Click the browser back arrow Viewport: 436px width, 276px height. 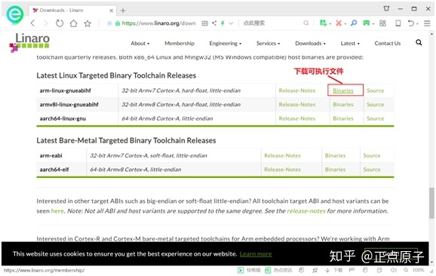tap(32, 23)
